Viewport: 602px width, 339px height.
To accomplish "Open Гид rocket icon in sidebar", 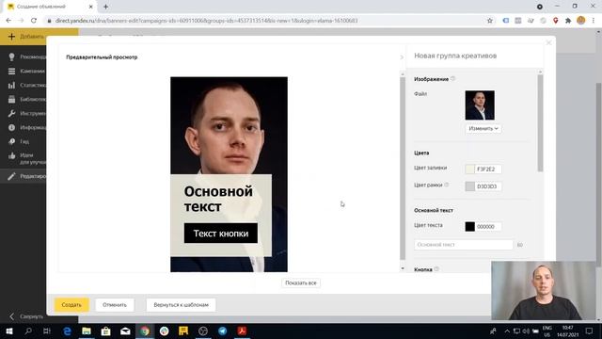I will (12, 141).
